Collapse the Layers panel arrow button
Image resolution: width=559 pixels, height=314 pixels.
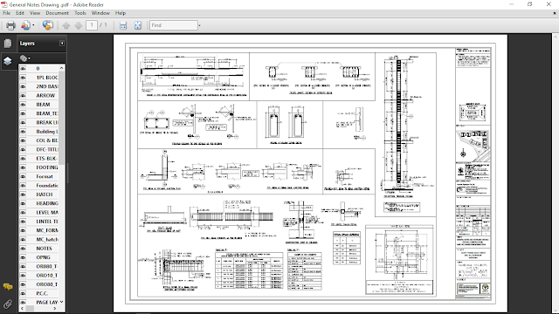(x=62, y=43)
